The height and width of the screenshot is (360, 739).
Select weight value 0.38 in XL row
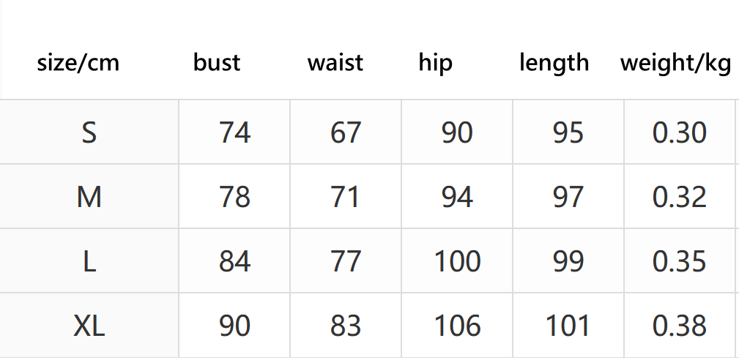680,326
